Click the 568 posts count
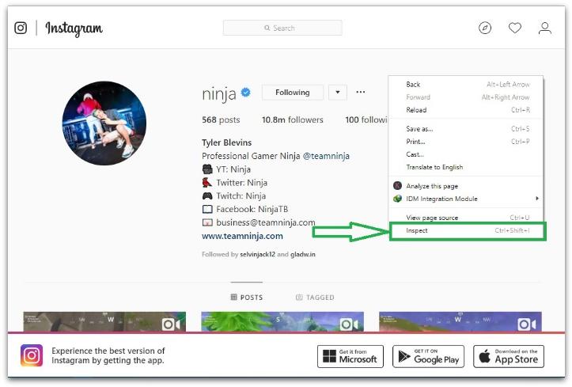This screenshot has width=572, height=387. tap(221, 120)
